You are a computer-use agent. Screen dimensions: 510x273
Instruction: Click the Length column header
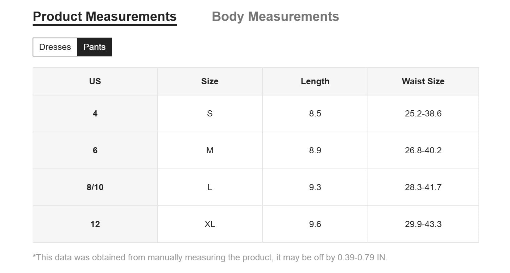(x=315, y=81)
